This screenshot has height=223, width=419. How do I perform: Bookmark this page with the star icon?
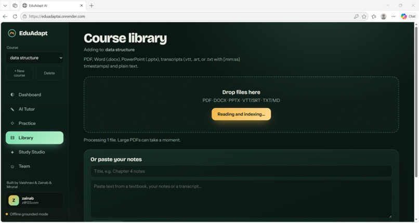pos(364,16)
